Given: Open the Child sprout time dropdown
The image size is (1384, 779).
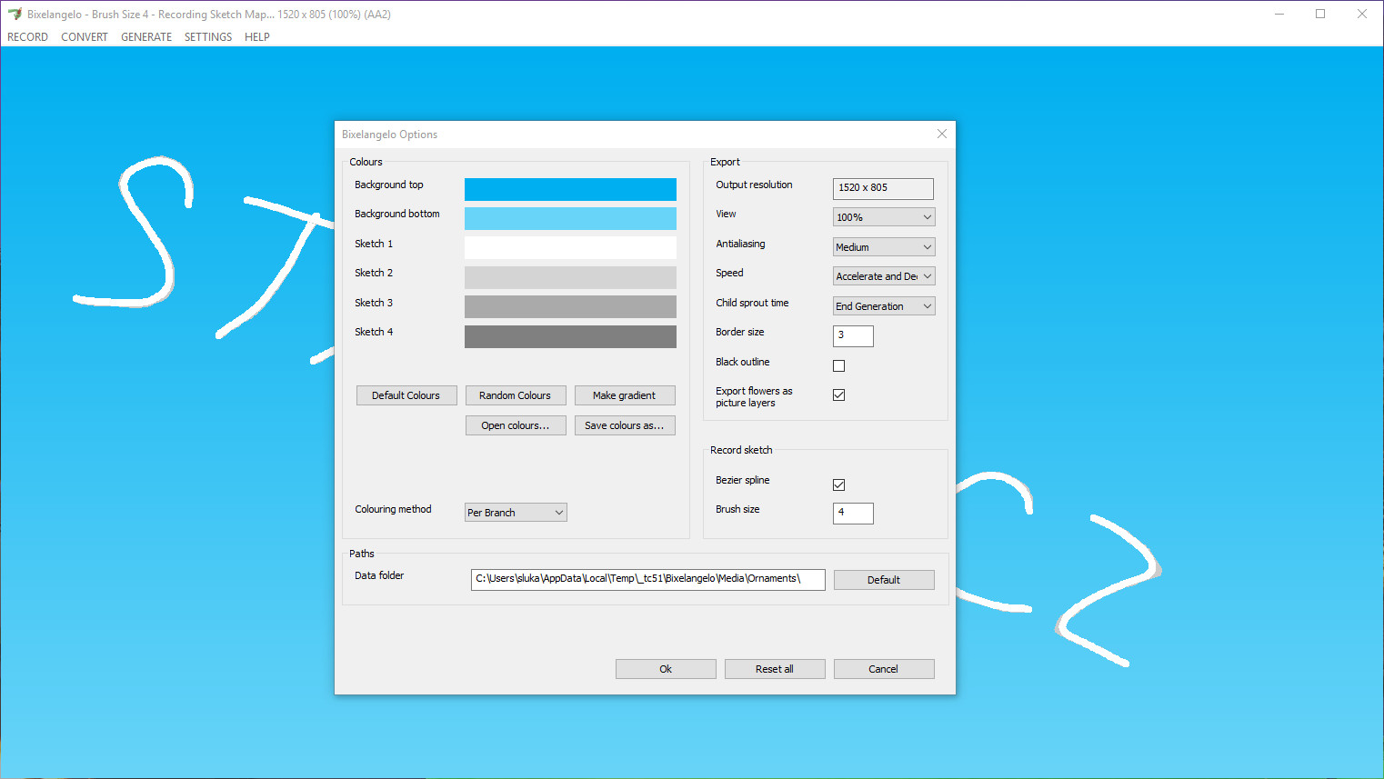Looking at the screenshot, I should [x=884, y=306].
